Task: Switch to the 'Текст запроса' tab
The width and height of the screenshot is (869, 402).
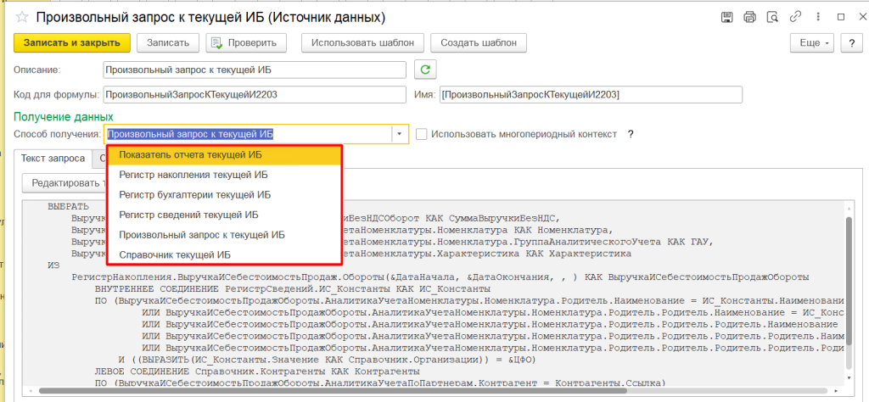Action: point(54,158)
